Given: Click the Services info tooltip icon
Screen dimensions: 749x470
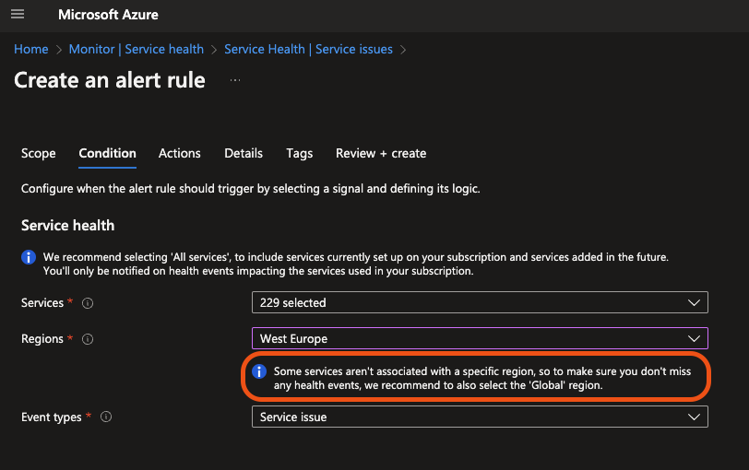Looking at the screenshot, I should 88,303.
